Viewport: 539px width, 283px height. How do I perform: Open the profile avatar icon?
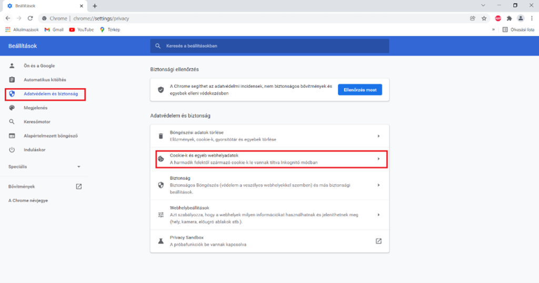(521, 18)
